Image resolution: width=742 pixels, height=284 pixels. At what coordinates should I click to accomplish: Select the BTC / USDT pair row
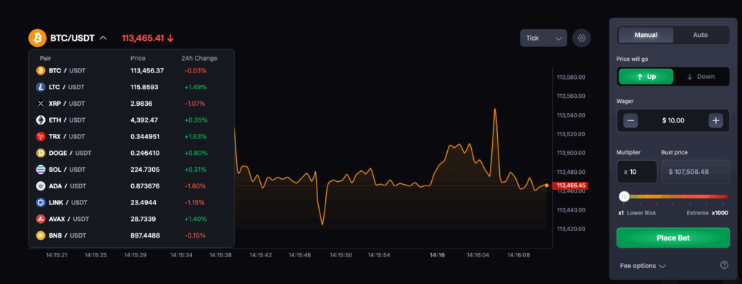point(132,70)
